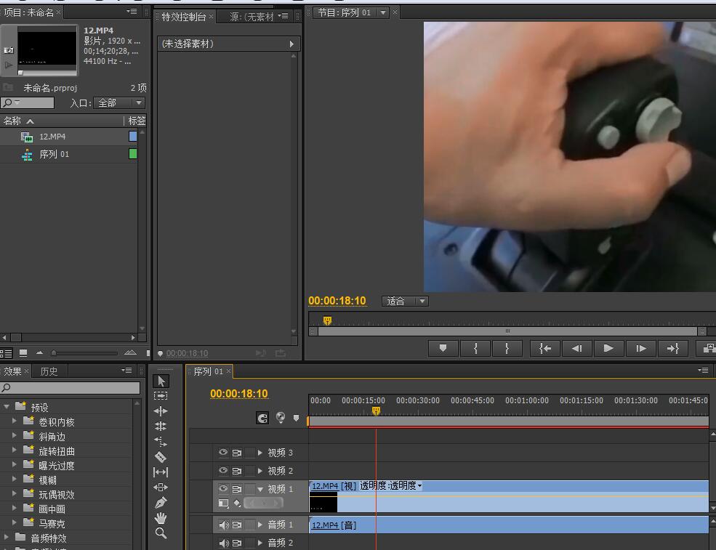716x550 pixels.
Task: Select the Pen tool
Action: pyautogui.click(x=161, y=503)
